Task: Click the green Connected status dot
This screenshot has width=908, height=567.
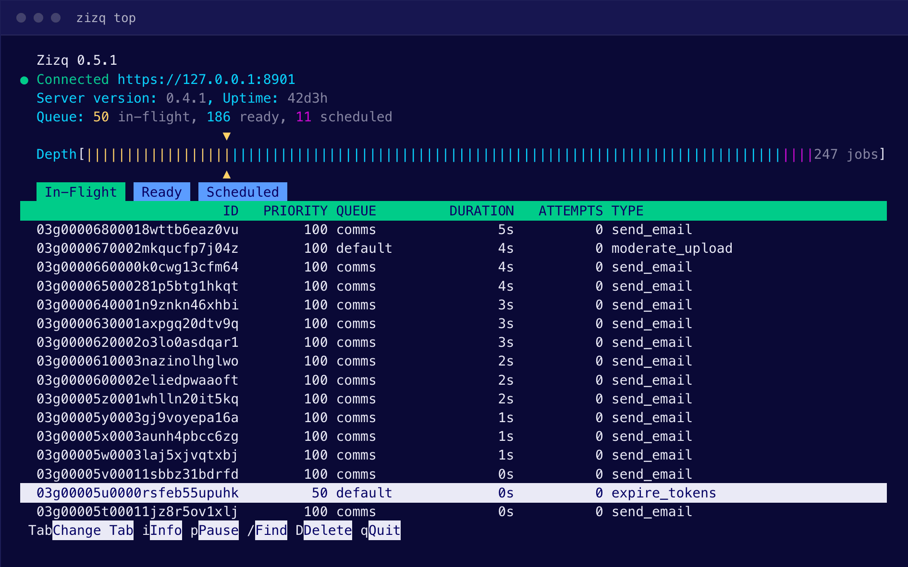Action: [25, 80]
